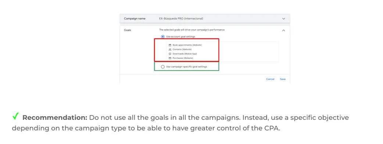This screenshot has height=144, width=383.
Task: Expand the Campaign name section chevron
Action: 283,18
